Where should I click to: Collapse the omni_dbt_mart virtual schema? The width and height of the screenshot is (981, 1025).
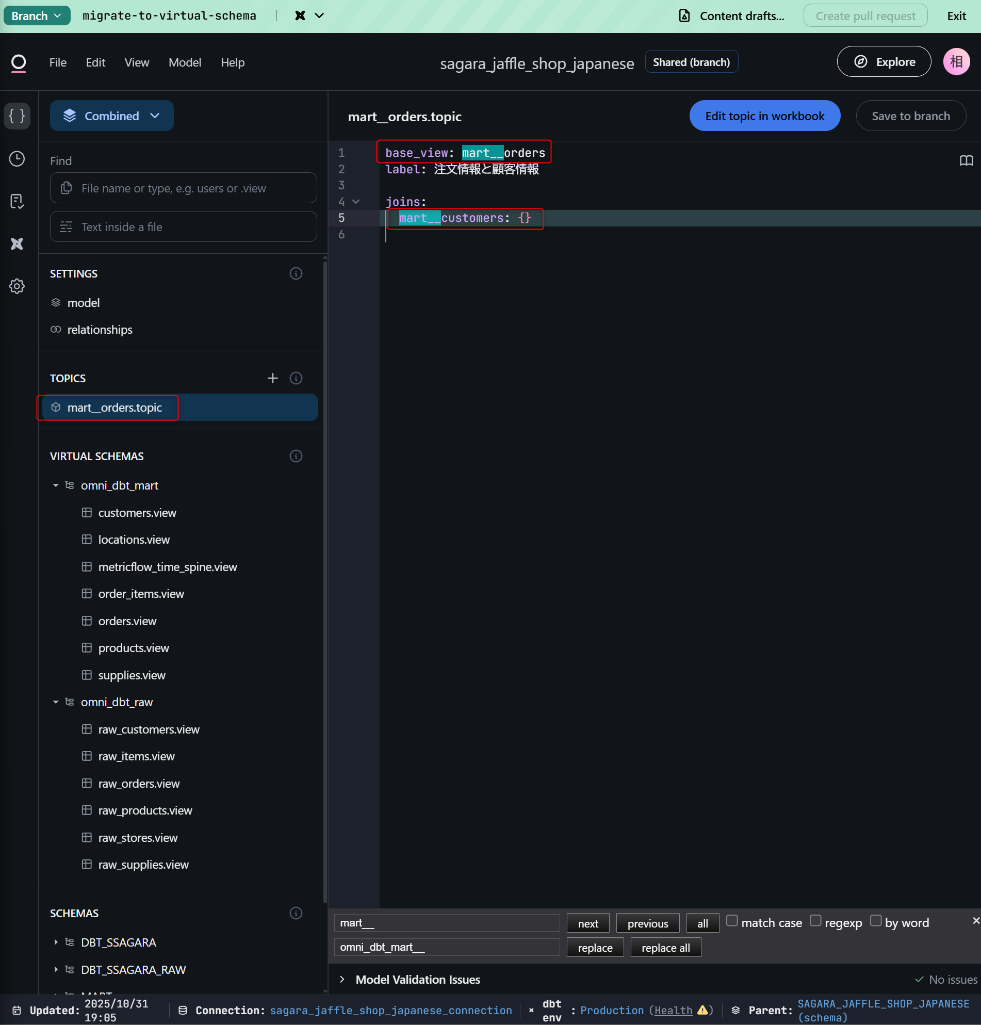[56, 485]
